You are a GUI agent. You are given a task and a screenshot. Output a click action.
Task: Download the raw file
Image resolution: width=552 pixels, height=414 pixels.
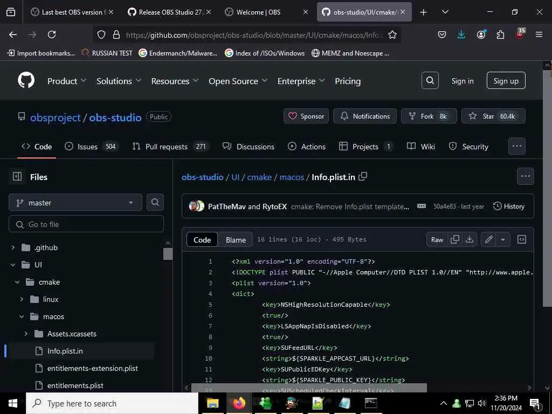click(470, 239)
